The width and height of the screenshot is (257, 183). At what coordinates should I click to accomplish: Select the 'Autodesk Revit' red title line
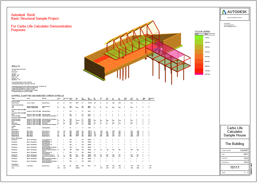pyautogui.click(x=23, y=15)
